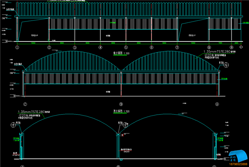Click the right 汽车出入口 label near axis 7
This screenshot has width=249, height=167.
point(192,35)
